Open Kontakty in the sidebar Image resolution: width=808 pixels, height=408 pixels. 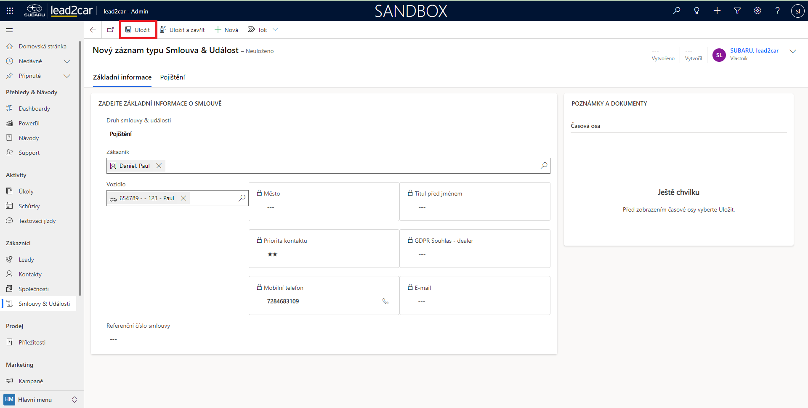coord(30,274)
